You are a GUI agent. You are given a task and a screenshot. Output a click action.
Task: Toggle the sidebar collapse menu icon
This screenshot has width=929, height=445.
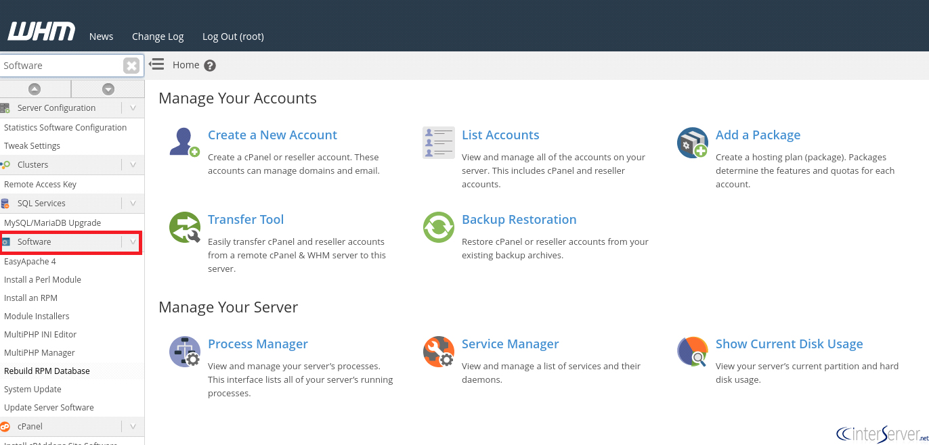point(156,64)
